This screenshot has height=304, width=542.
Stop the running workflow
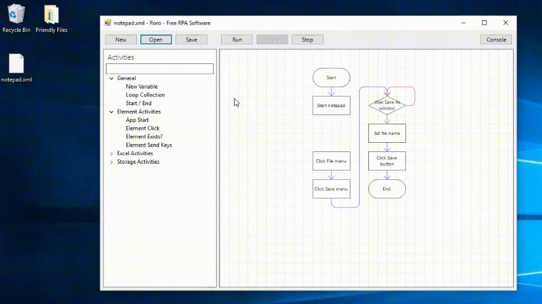coord(307,40)
